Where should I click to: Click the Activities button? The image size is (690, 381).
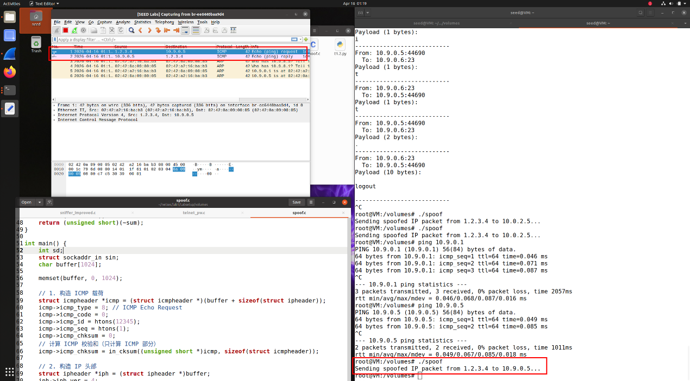tap(11, 3)
